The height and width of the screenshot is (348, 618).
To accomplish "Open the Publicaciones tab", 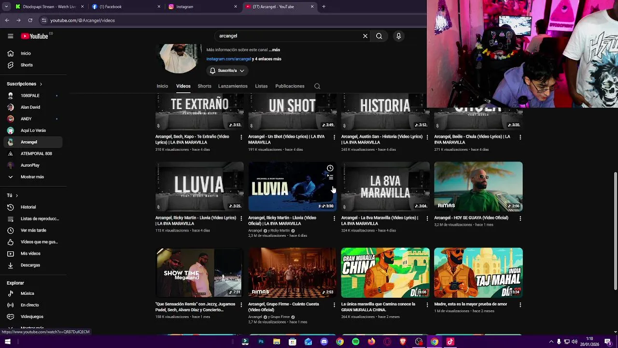I will 290,86.
